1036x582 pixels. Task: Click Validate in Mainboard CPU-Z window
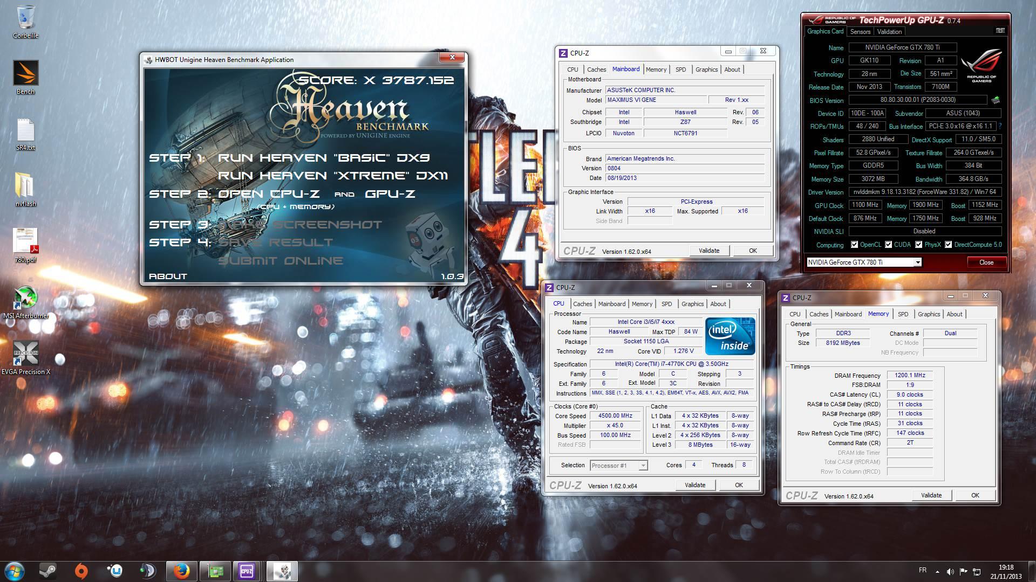click(709, 251)
